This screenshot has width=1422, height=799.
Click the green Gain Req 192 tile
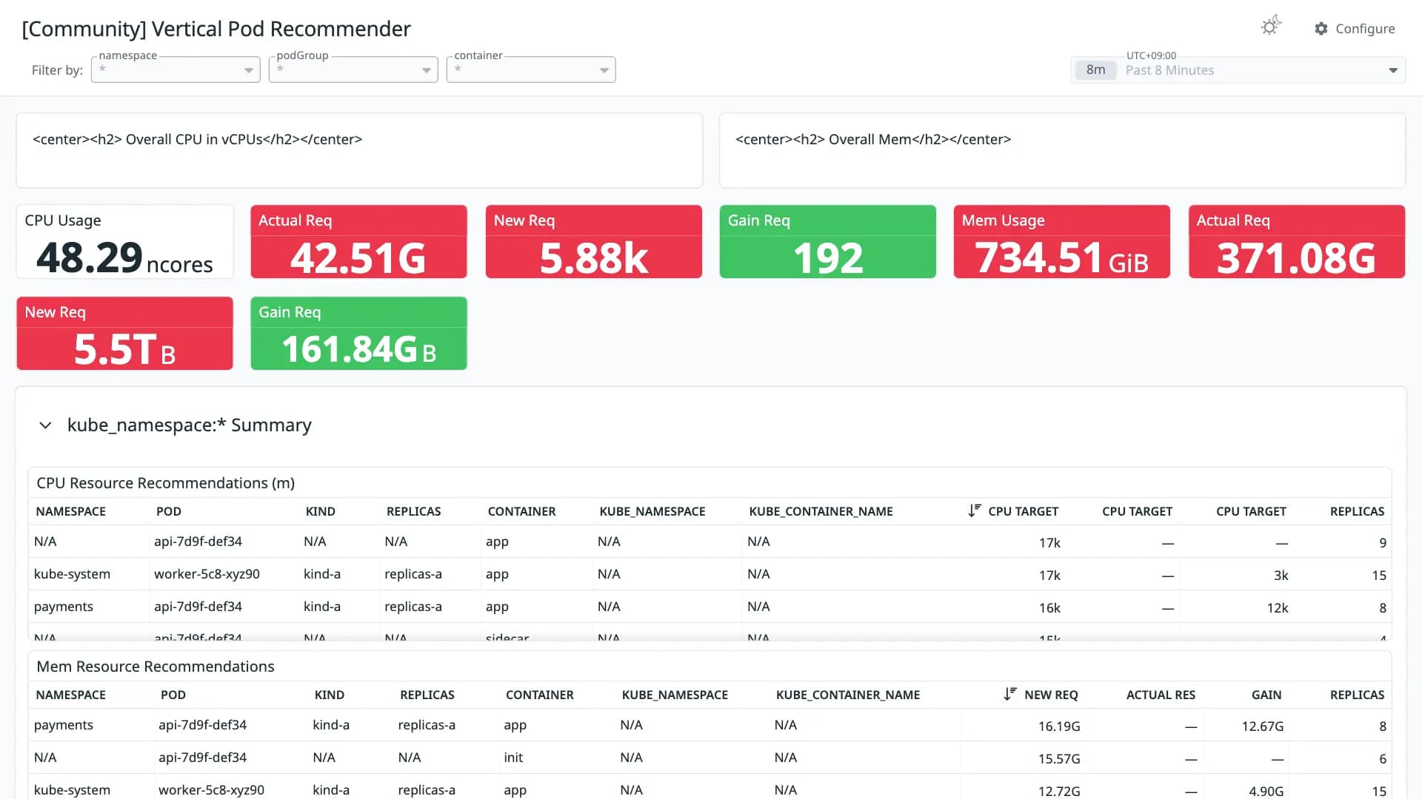coord(827,241)
